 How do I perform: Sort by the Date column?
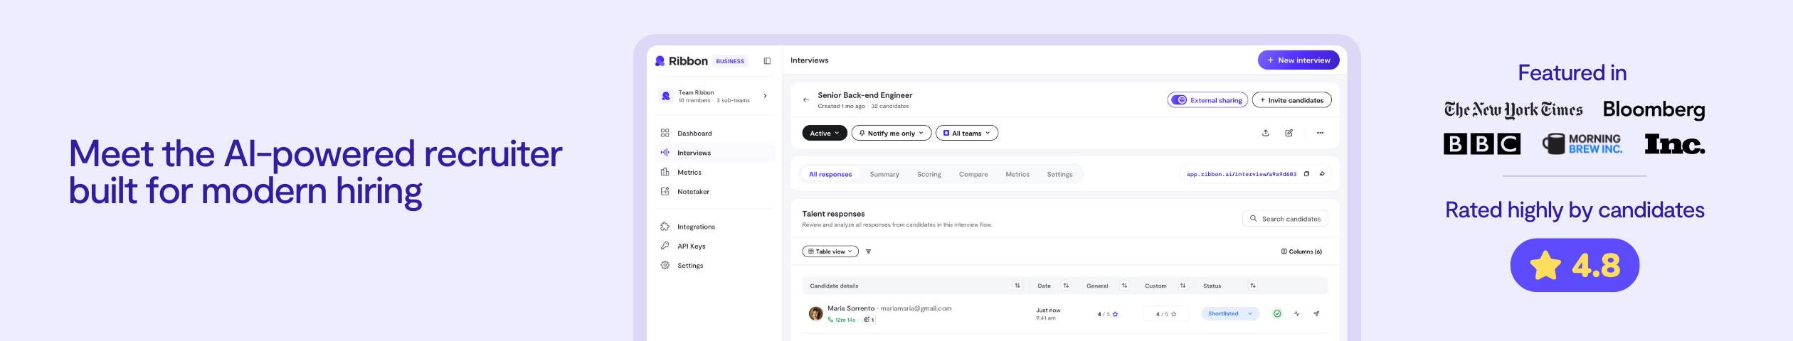(x=1066, y=286)
